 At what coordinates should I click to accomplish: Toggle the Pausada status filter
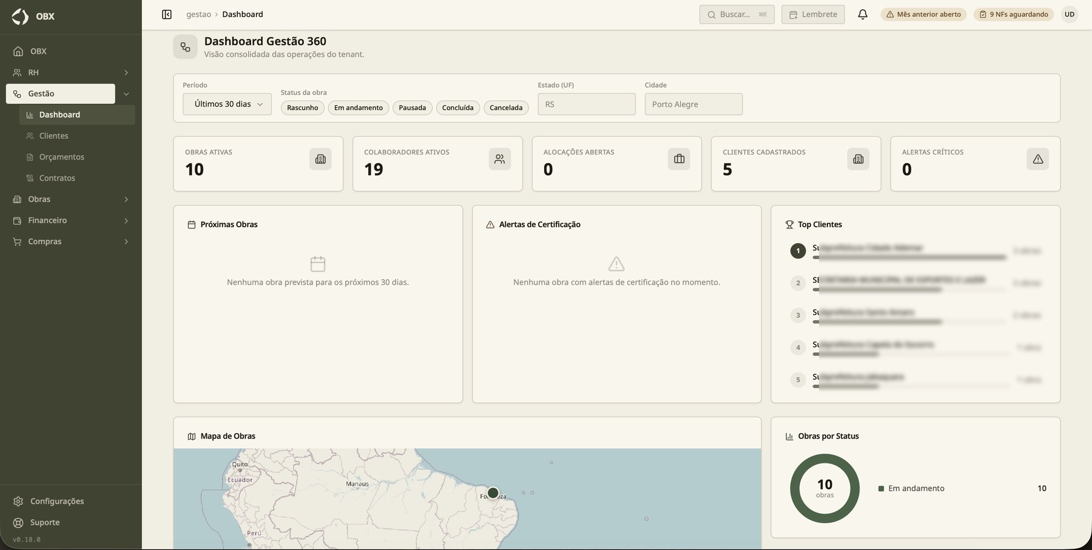pos(413,108)
